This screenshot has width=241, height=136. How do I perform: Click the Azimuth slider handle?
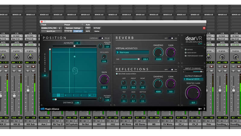74,46
